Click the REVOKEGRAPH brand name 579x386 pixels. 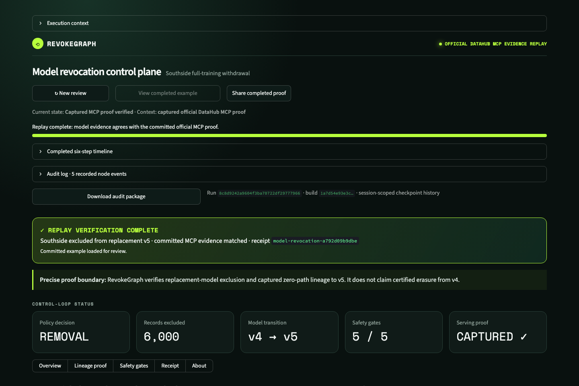click(72, 44)
